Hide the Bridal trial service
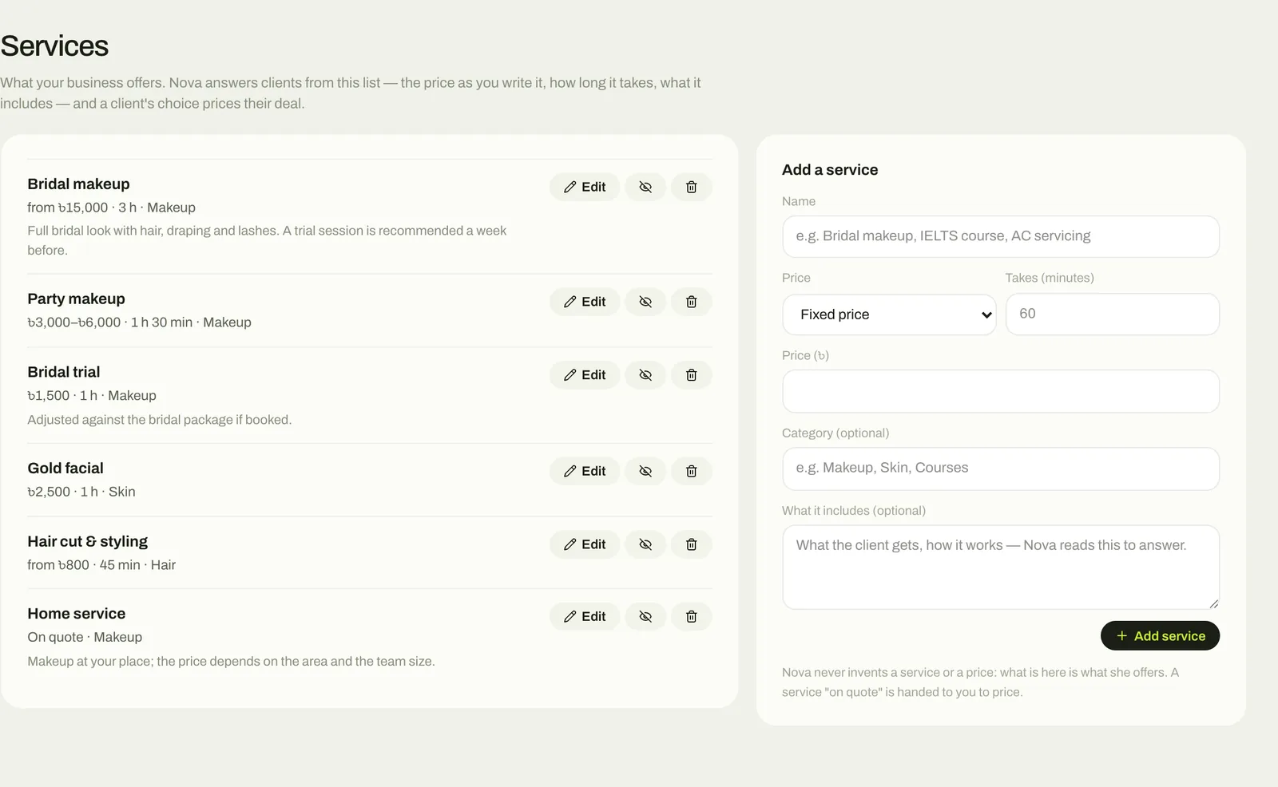This screenshot has width=1278, height=787. pos(645,375)
